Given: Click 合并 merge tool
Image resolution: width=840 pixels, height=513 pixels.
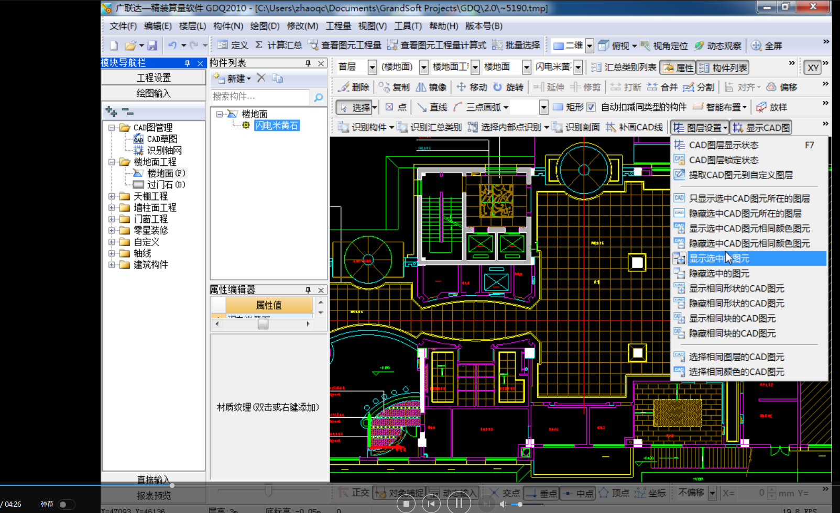Looking at the screenshot, I should pos(662,87).
